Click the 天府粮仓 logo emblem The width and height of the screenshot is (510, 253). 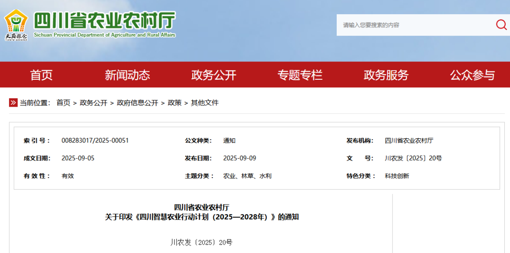coord(16,25)
